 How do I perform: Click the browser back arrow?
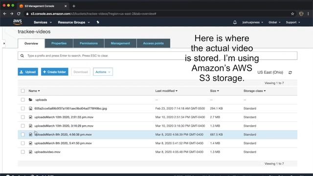tap(5, 14)
